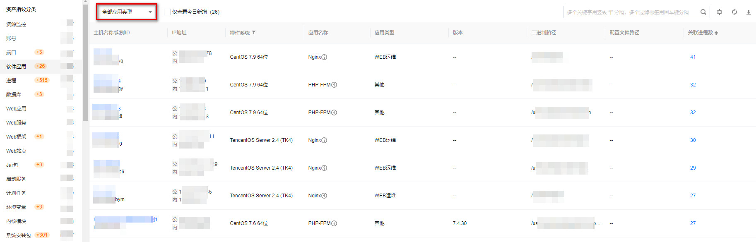Click the 资产指纹分类 sidebar heading
Image resolution: width=756 pixels, height=242 pixels.
tap(21, 9)
